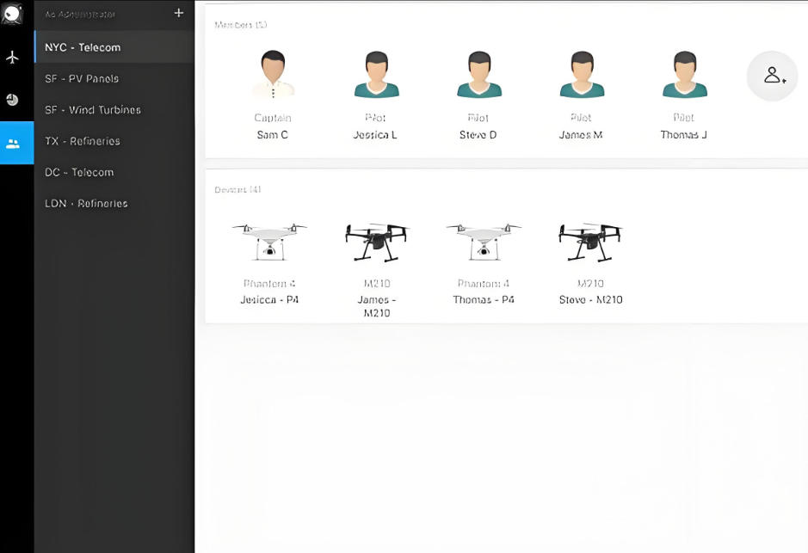Image resolution: width=808 pixels, height=553 pixels.
Task: Open the SF - Wind Turbines team
Action: click(93, 110)
